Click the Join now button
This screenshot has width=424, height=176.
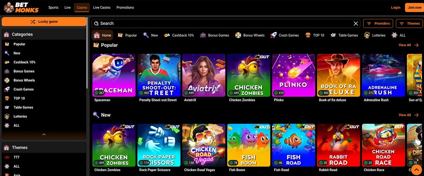414,7
